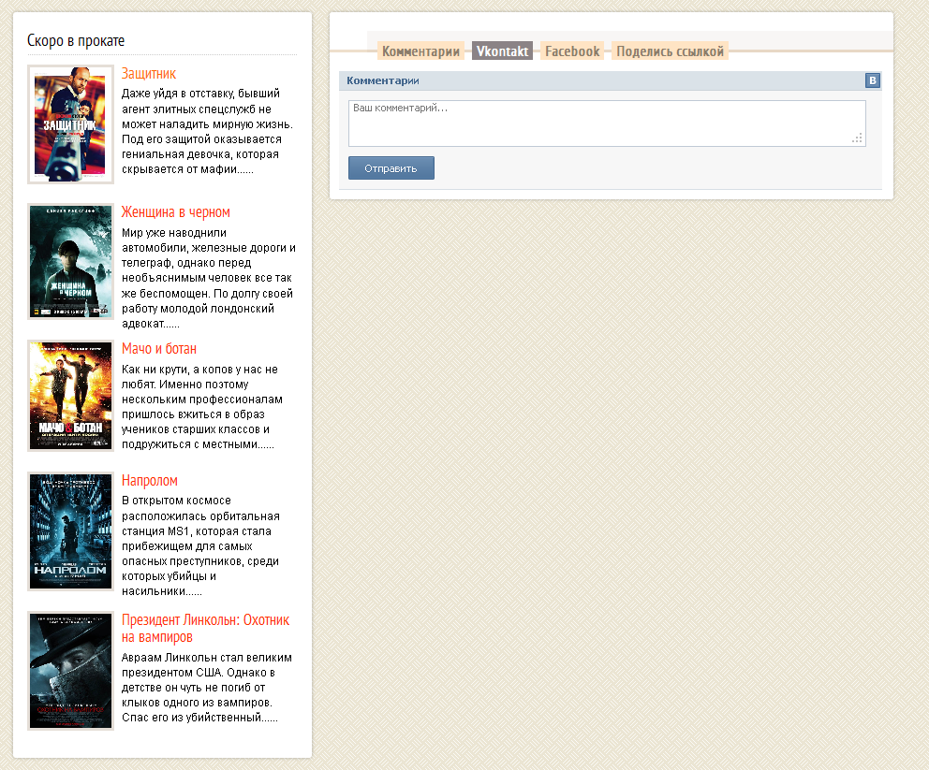929x770 pixels.
Task: Open the Lincoln vampire hunter poster
Action: point(70,670)
